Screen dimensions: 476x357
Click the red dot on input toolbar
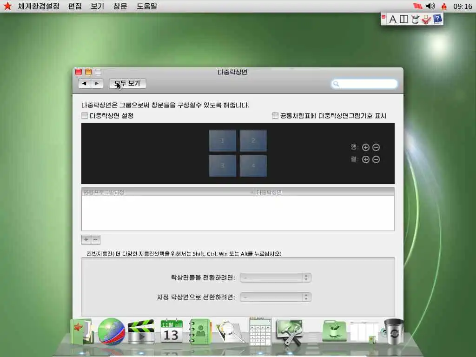pyautogui.click(x=383, y=17)
